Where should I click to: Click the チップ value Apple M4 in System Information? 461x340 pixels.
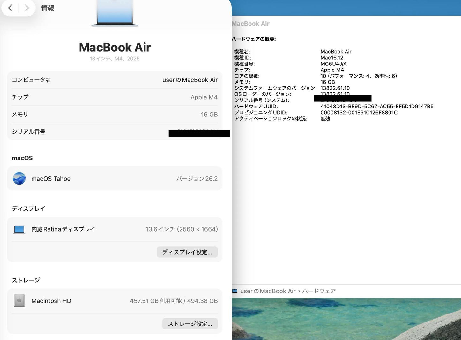332,70
